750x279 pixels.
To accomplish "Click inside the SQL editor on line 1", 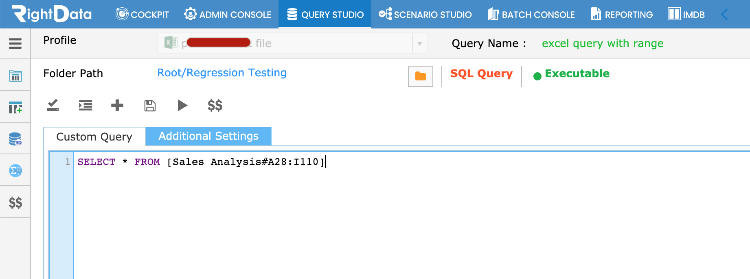I will coord(411,162).
